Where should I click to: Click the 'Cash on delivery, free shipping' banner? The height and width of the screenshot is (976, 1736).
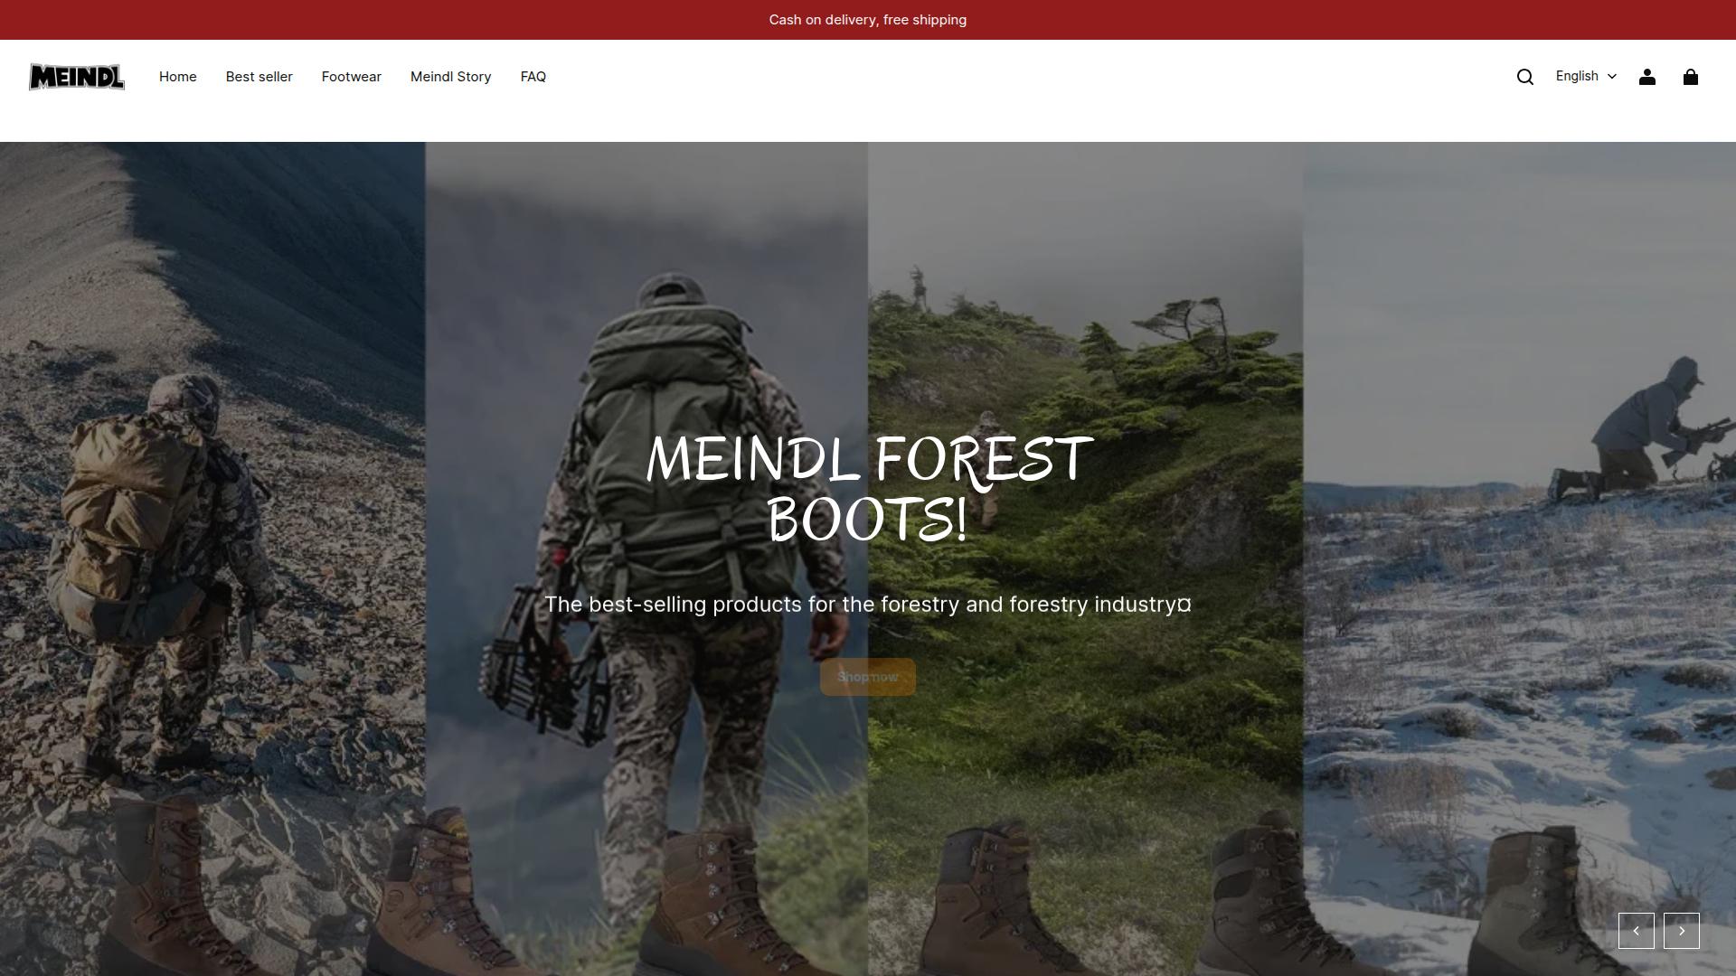pos(868,20)
